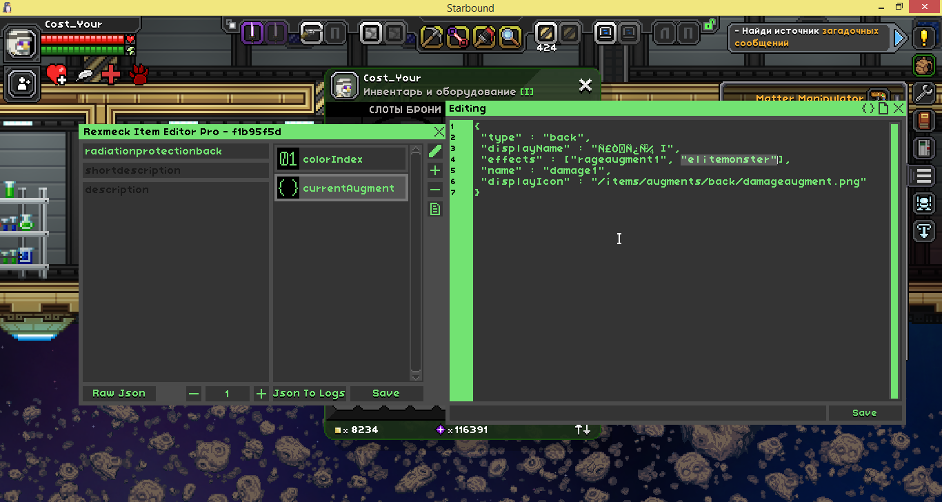Save changes in the Editing window
This screenshot has height=502, width=942.
click(x=865, y=413)
